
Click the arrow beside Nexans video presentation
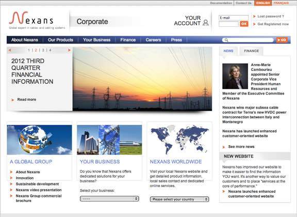pyautogui.click(x=11, y=190)
